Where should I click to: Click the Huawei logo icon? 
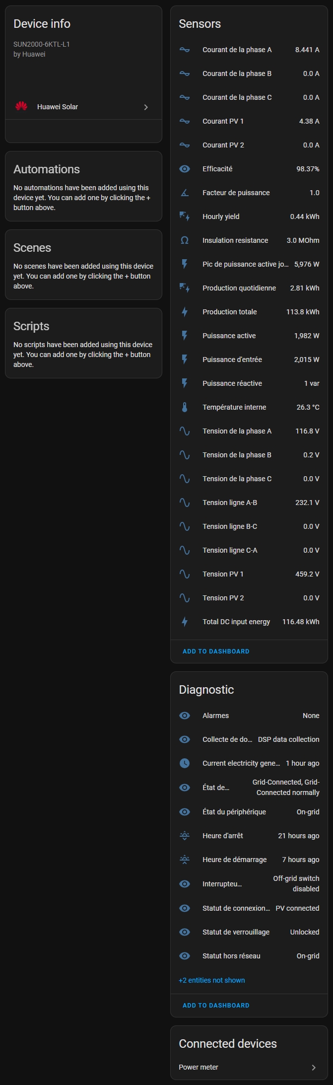21,106
